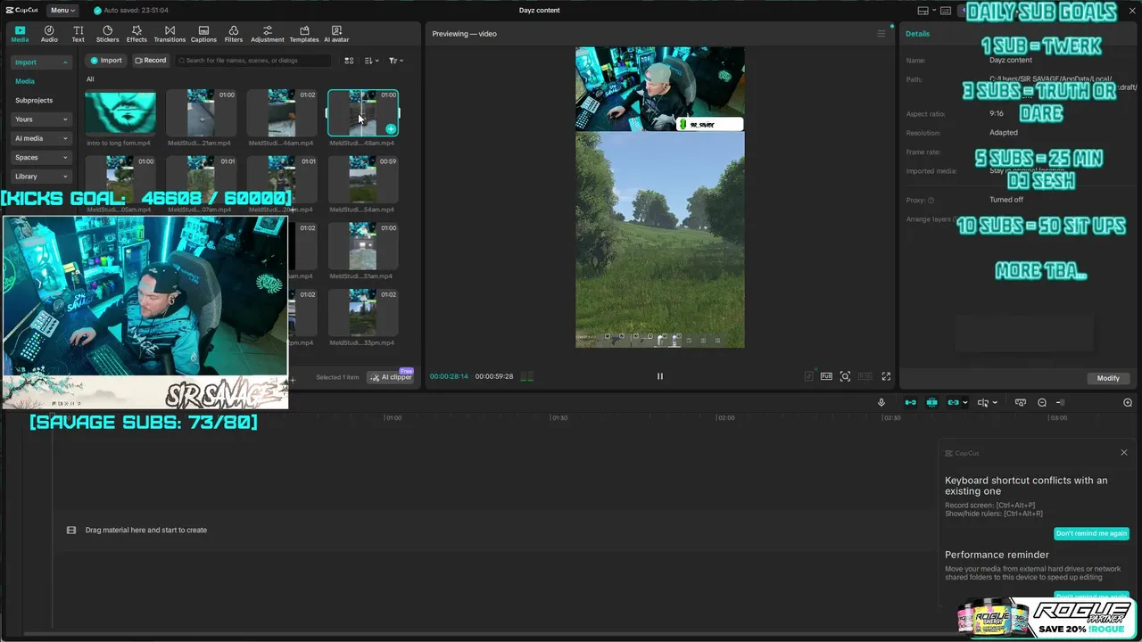Open the Filters panel
This screenshot has height=642, width=1142.
click(234, 34)
